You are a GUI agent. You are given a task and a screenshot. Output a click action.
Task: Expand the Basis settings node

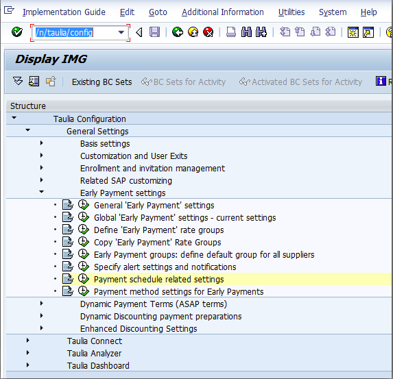42,143
